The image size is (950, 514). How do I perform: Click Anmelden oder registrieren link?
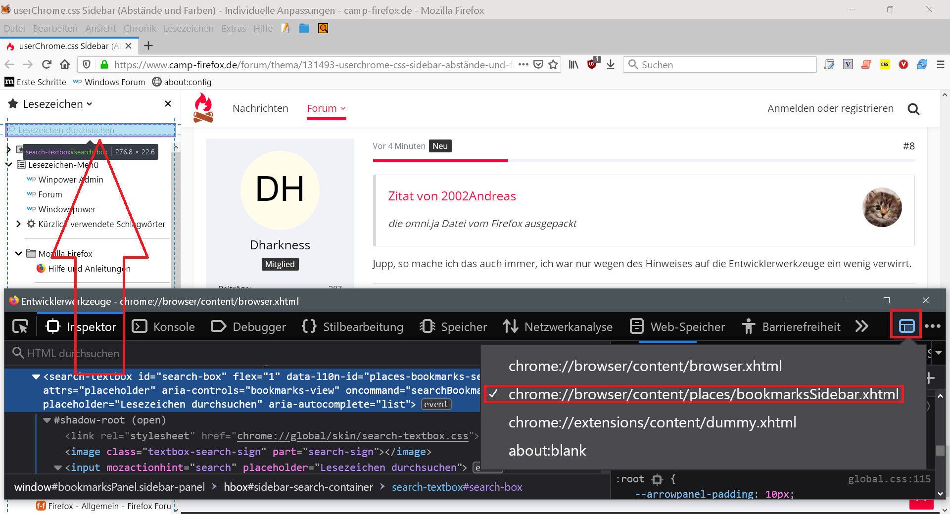point(830,108)
